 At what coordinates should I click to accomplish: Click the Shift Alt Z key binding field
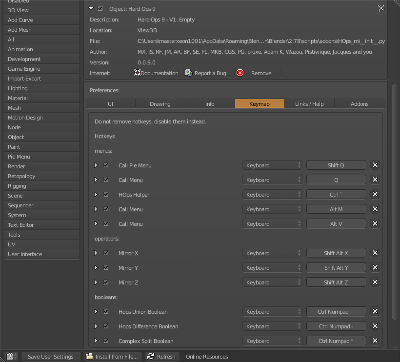[336, 282]
